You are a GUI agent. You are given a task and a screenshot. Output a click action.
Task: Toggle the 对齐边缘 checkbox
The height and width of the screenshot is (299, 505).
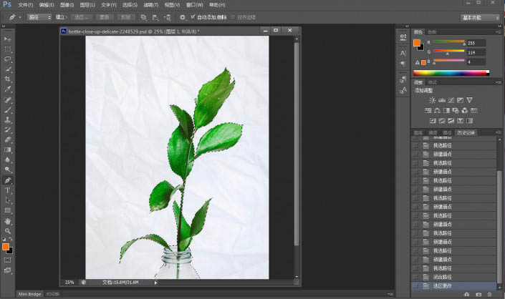[231, 16]
